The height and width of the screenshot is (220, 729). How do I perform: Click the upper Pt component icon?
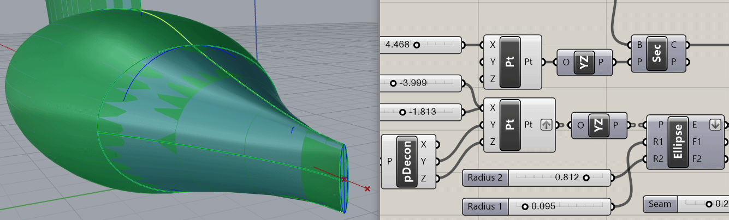[x=511, y=62]
